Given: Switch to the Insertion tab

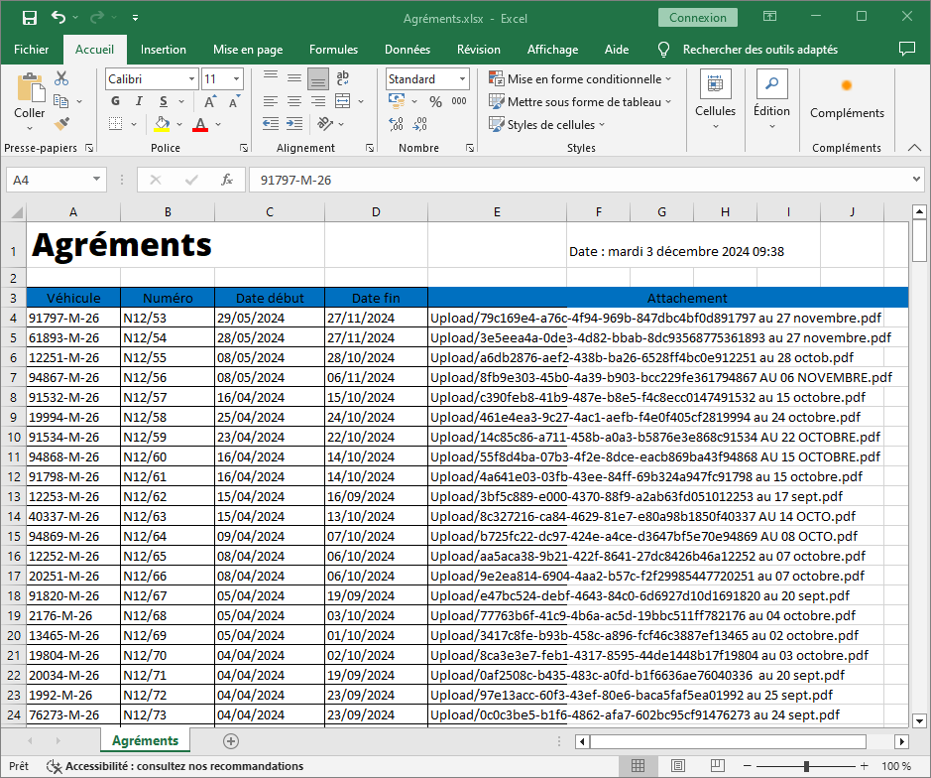Looking at the screenshot, I should (x=164, y=50).
